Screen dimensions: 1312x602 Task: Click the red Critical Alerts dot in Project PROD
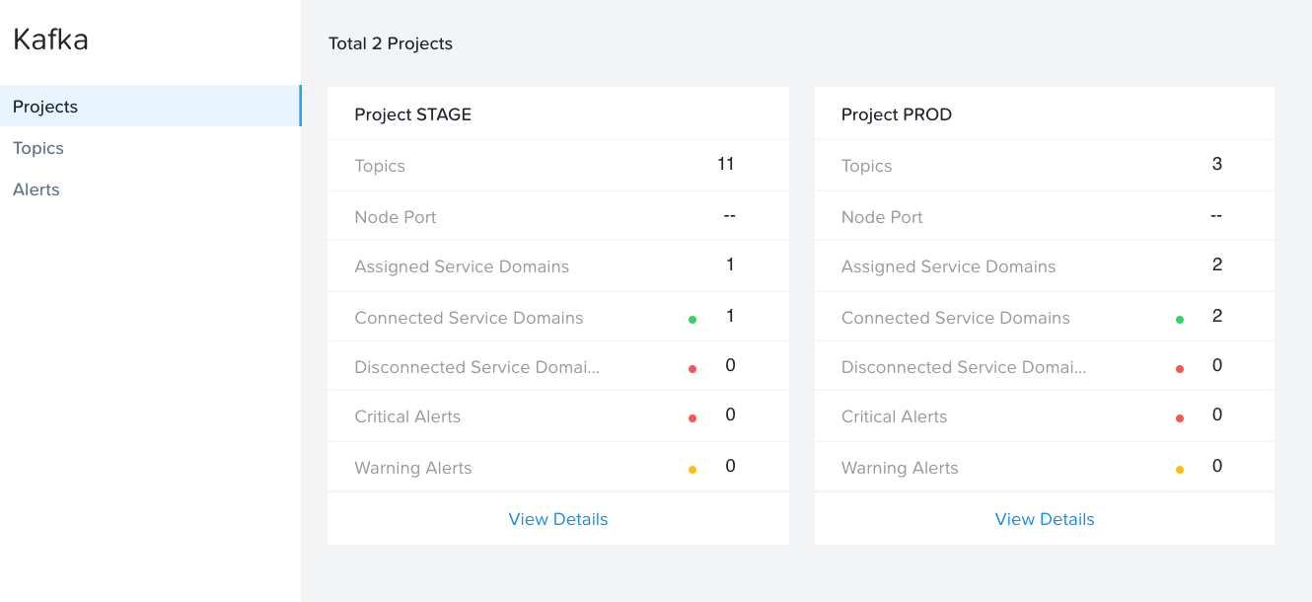[1180, 418]
